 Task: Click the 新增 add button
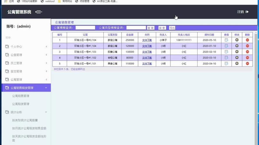(162, 28)
